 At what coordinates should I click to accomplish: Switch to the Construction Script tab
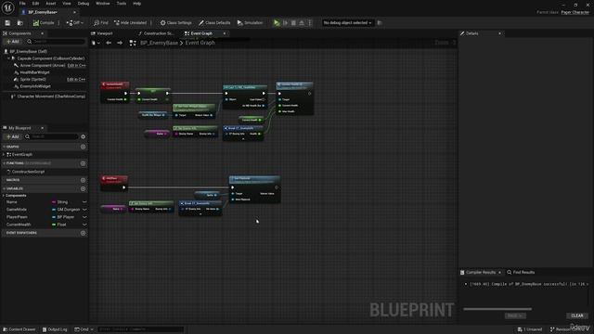(x=156, y=33)
